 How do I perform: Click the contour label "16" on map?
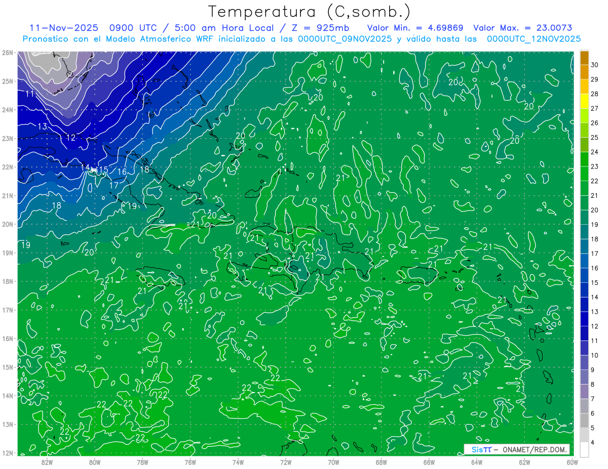(122, 172)
